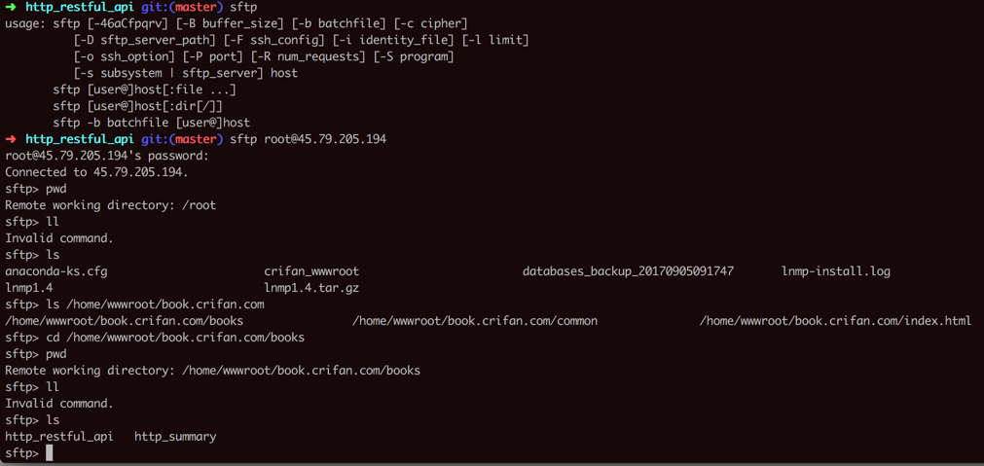The height and width of the screenshot is (466, 984).
Task: Click the "sftp -b batchfile [user@]host" usage line
Action: (151, 123)
